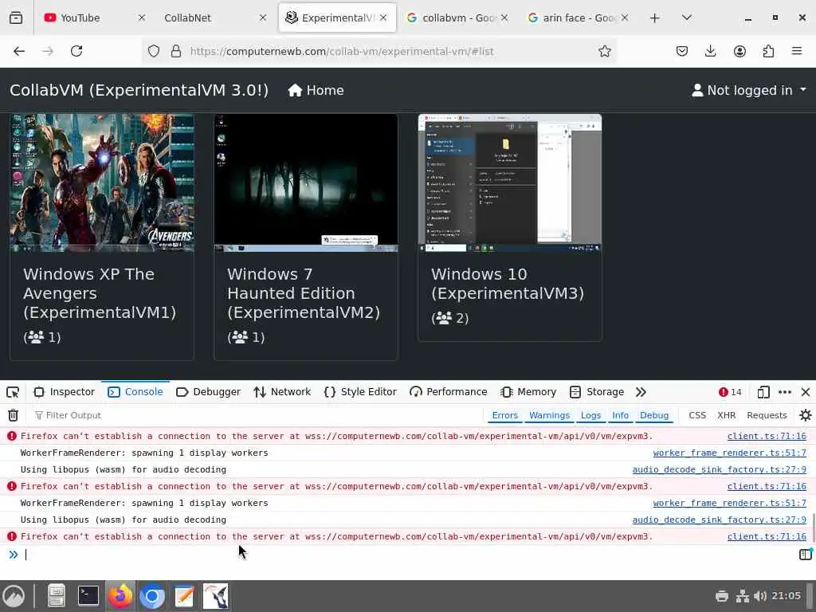The height and width of the screenshot is (612, 816).
Task: Toggle responsive design mode
Action: 763,392
